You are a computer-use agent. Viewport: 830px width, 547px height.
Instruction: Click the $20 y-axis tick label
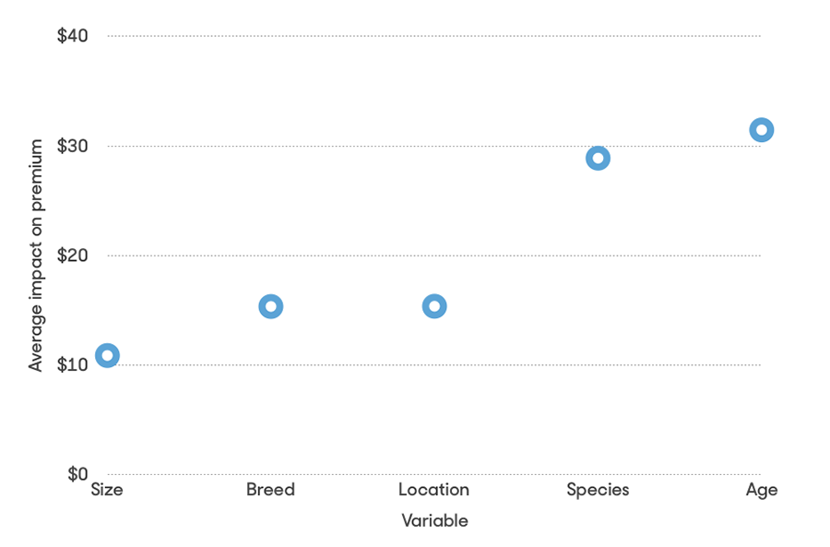(73, 255)
